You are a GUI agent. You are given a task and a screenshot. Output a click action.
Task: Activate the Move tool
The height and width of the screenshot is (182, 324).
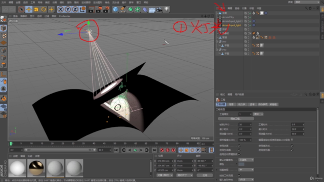tap(29, 9)
